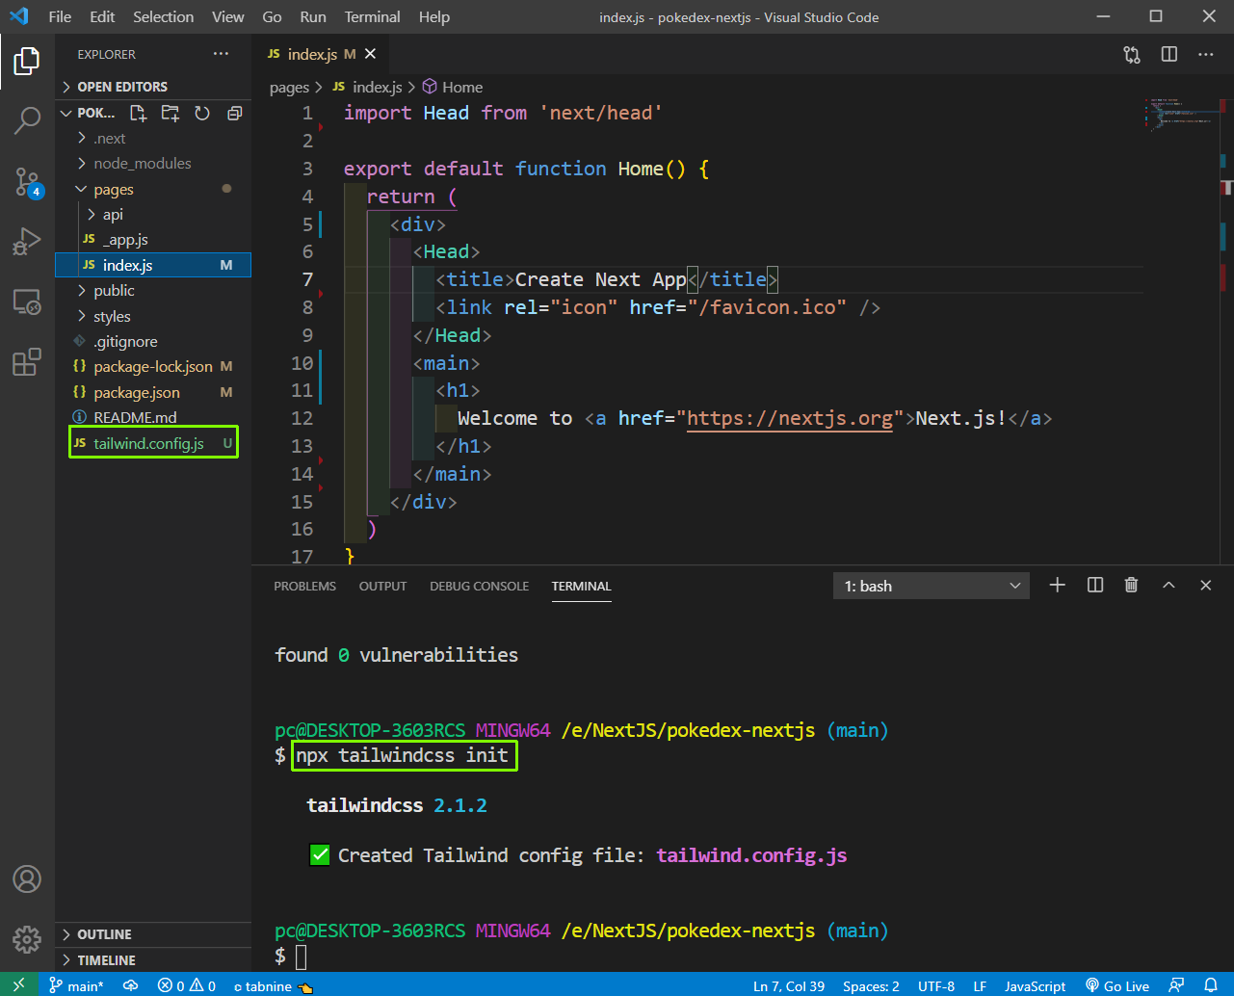
Task: Switch to the OUTPUT tab
Action: pos(382,586)
